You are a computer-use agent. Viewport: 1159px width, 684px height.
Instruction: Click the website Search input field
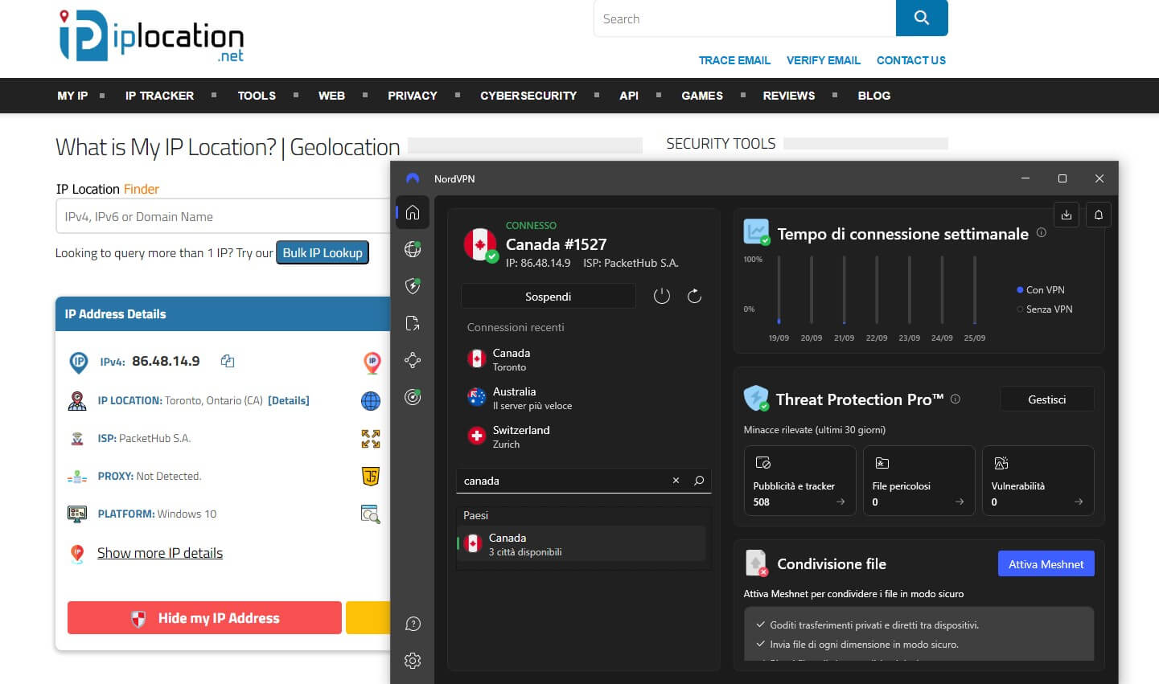click(745, 18)
